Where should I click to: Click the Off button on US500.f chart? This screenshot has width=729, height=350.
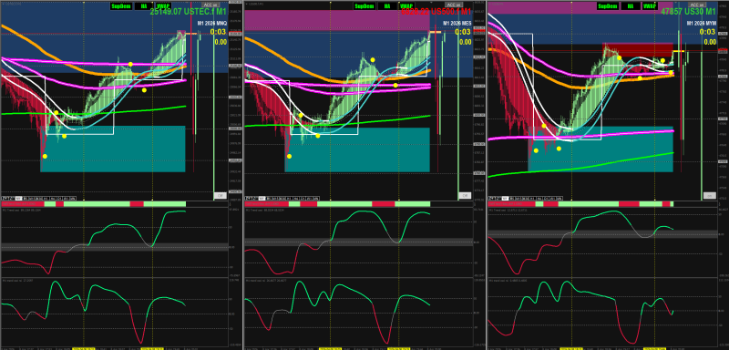point(464,196)
